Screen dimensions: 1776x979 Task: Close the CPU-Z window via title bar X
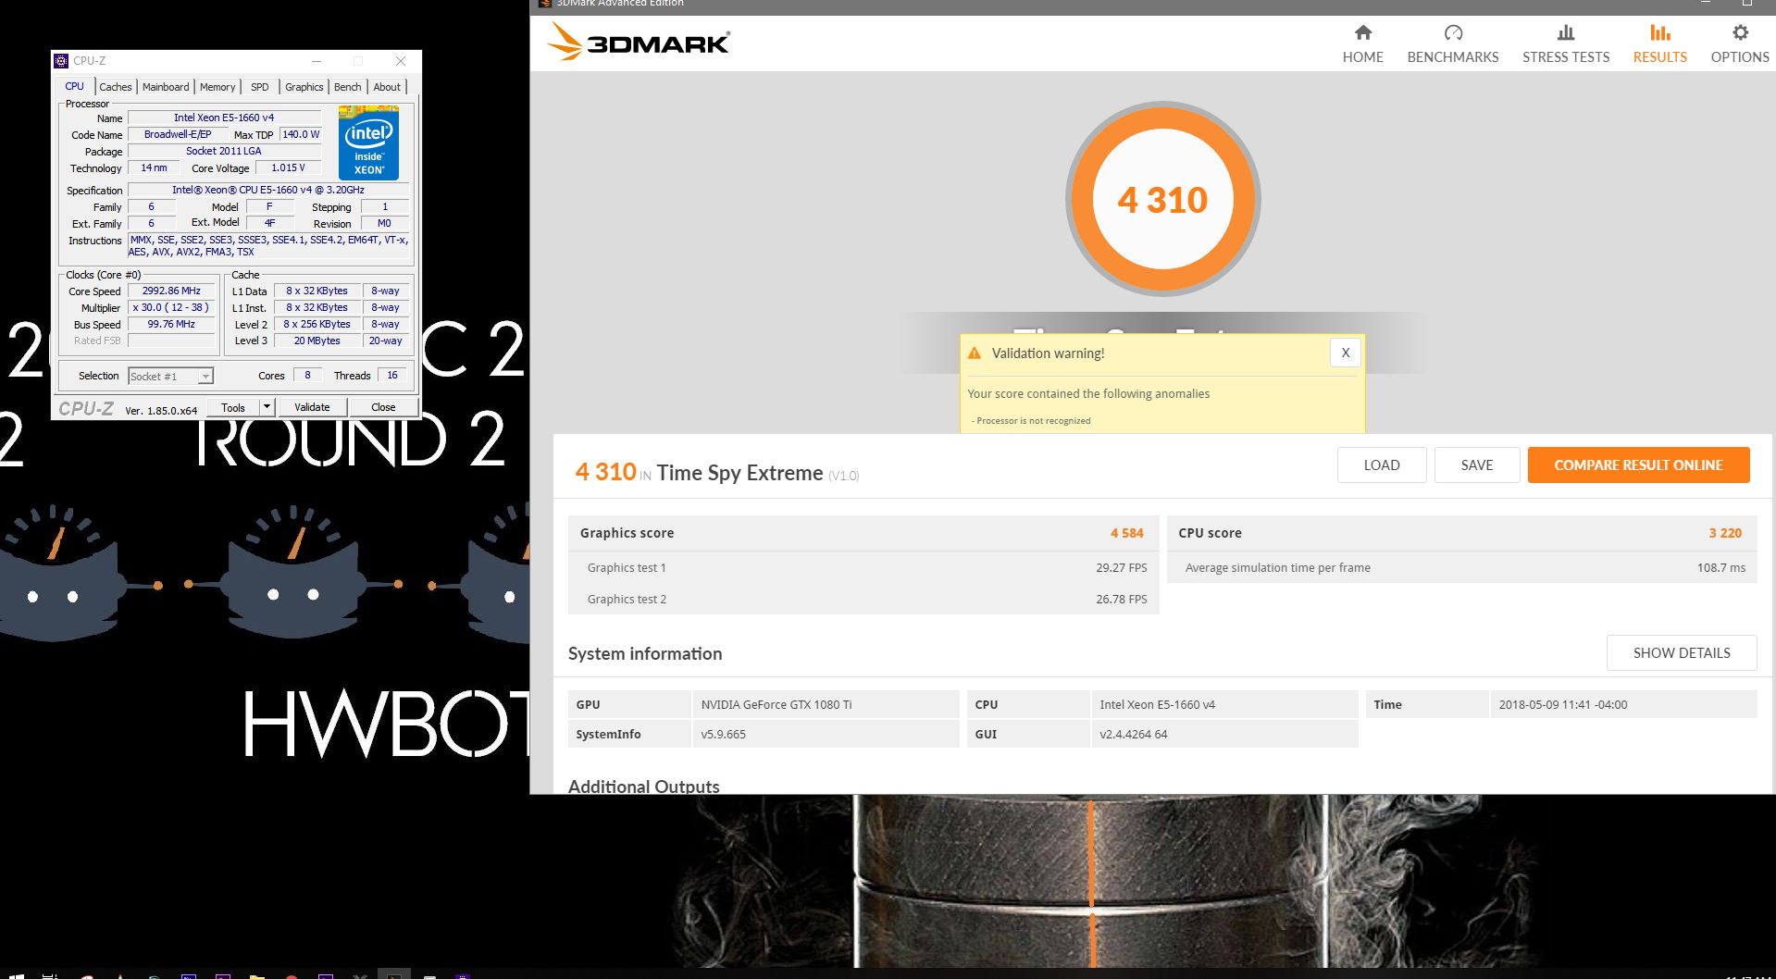click(400, 61)
